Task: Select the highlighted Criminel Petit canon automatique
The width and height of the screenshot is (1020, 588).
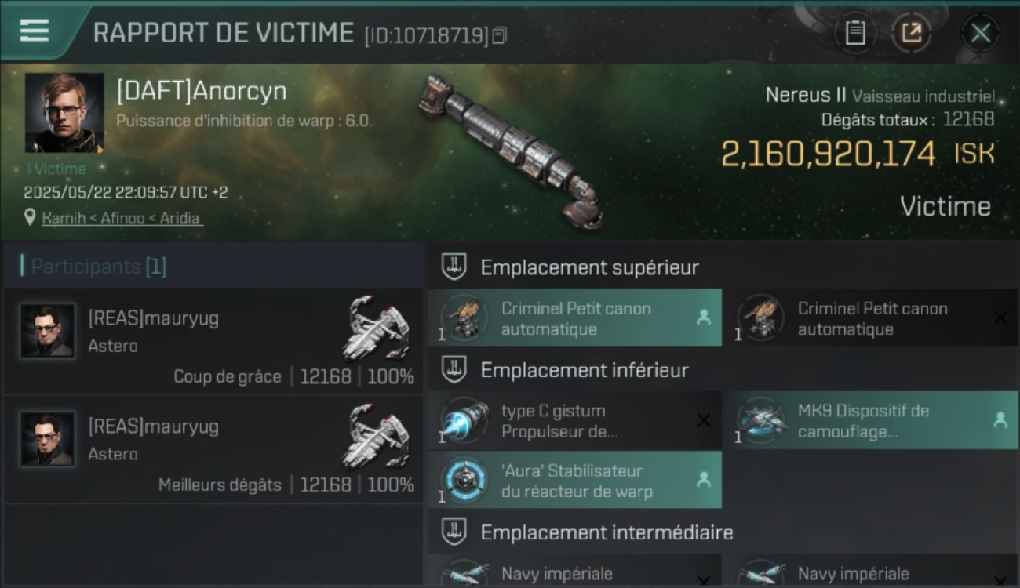Action: [x=575, y=318]
